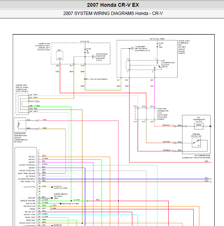Screen dimensions: 224x226
Task: Click the 'GRN/RED' wire label near thermal protector
Action: (x=166, y=142)
